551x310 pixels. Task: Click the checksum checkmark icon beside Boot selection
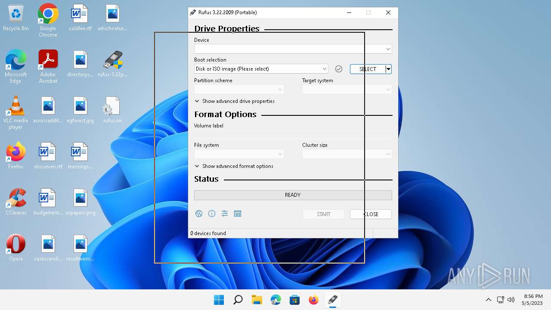[x=339, y=69]
